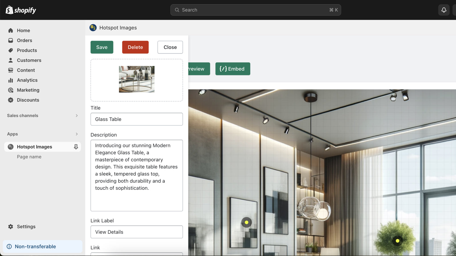Click the Hotspot Images page heading
The width and height of the screenshot is (456, 256).
click(x=118, y=28)
